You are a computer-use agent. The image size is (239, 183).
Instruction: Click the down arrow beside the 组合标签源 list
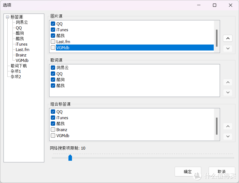228,136
